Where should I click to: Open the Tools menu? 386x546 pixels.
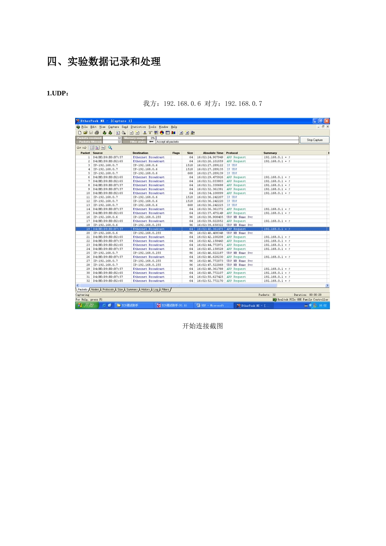coord(152,127)
